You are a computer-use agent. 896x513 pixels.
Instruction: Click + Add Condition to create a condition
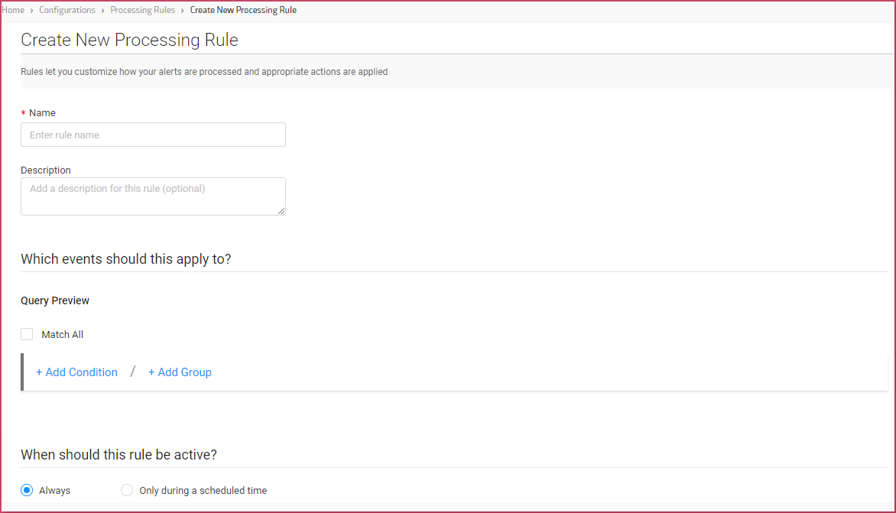point(76,372)
